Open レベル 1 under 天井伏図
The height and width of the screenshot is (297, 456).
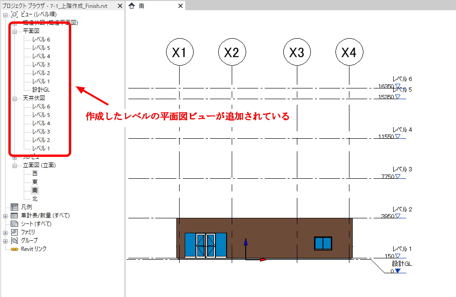41,148
